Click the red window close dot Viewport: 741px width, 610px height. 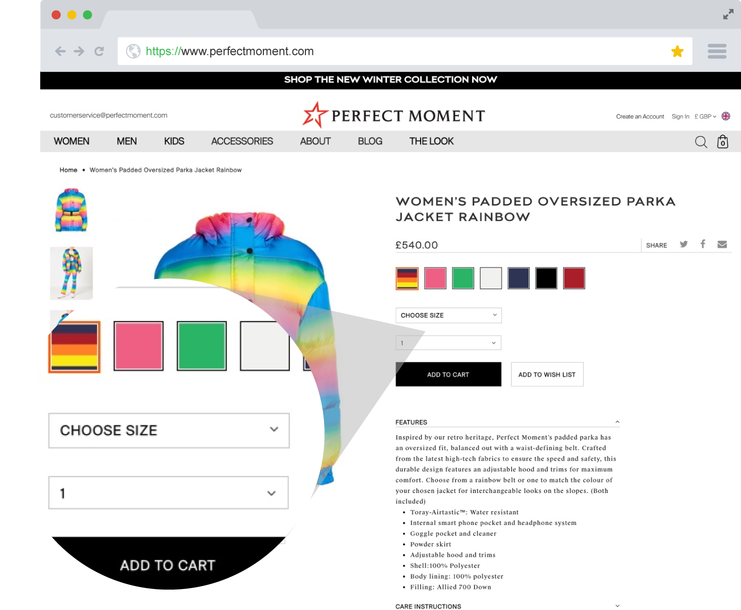(56, 15)
